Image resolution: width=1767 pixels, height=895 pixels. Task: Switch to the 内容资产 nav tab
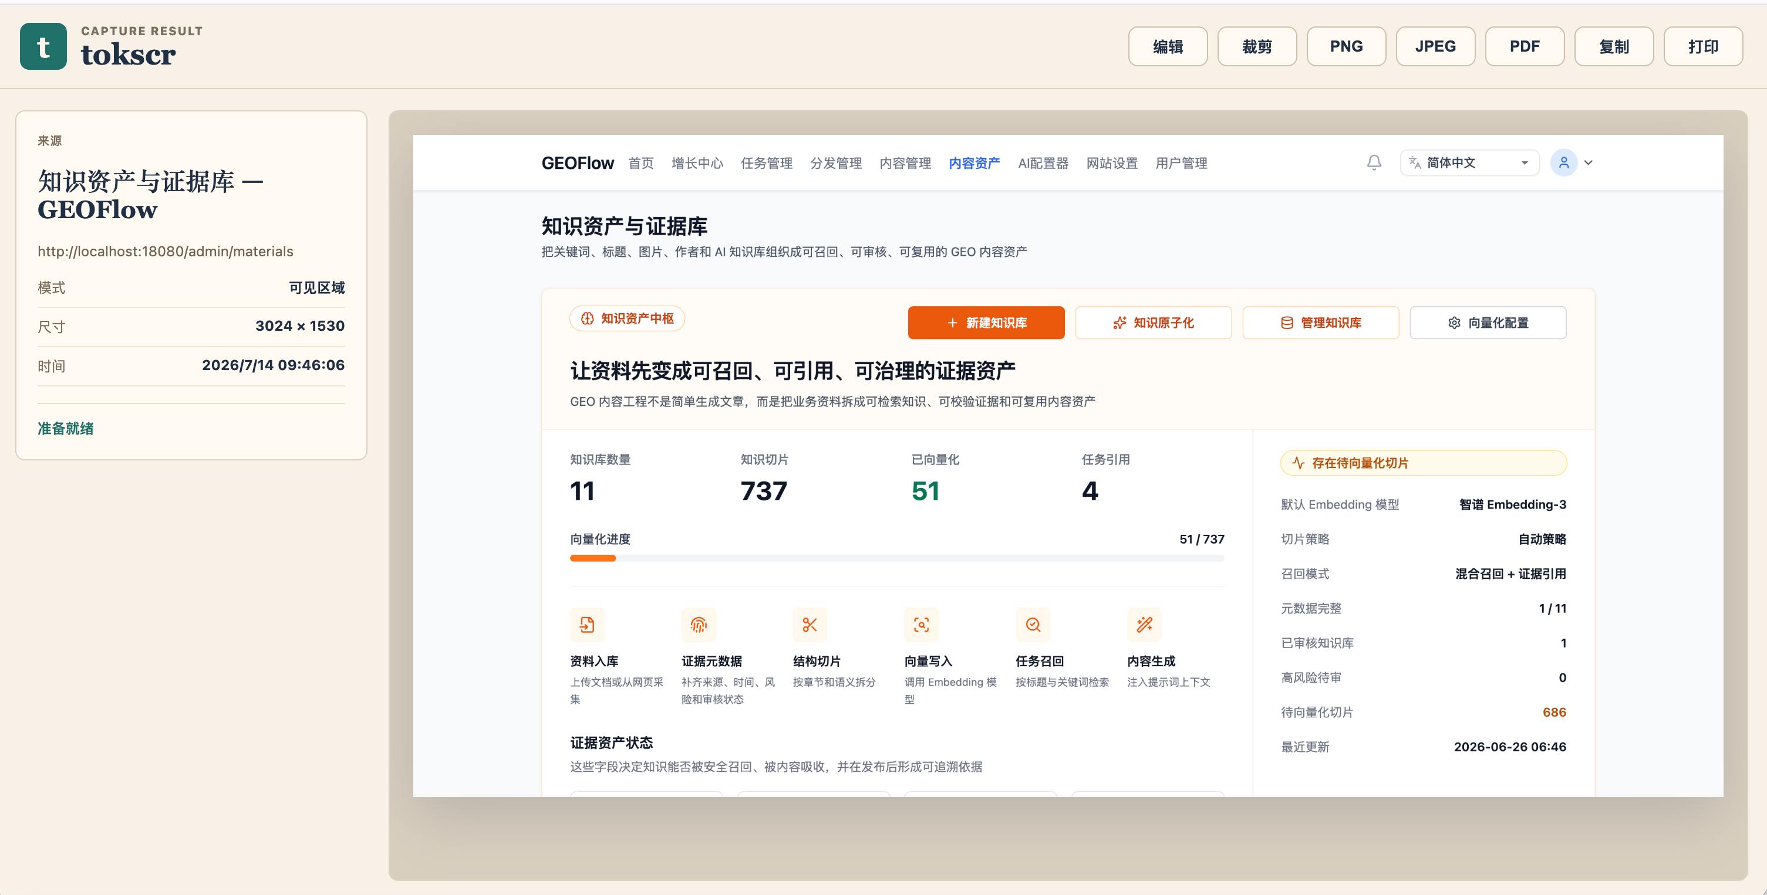click(x=974, y=164)
